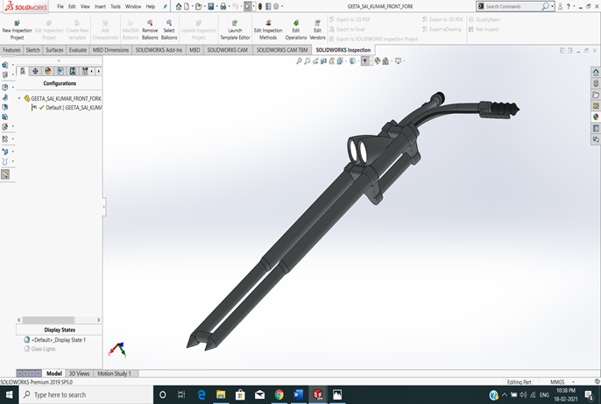Open the Help question mark icon in title bar

coord(569,6)
